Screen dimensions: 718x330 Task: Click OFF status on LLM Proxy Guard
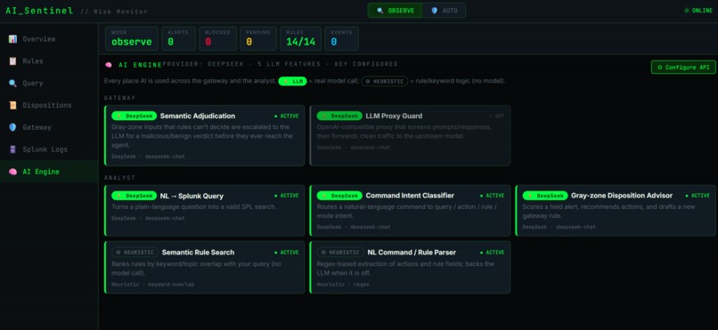pos(496,117)
